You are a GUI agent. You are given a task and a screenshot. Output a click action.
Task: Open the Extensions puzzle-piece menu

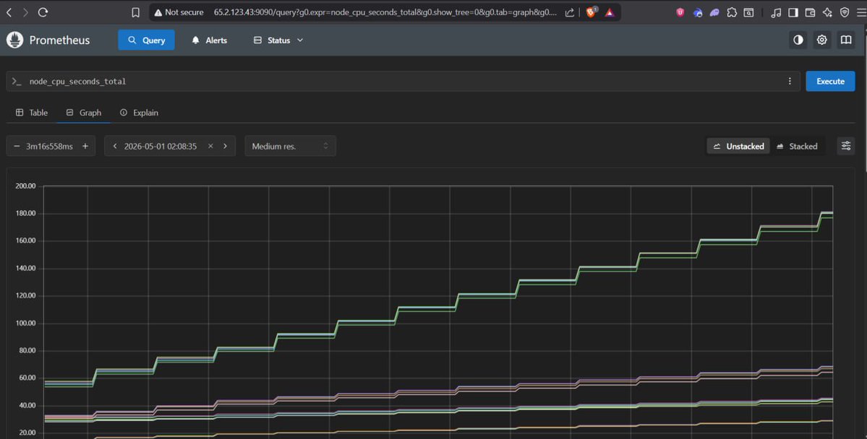(732, 12)
